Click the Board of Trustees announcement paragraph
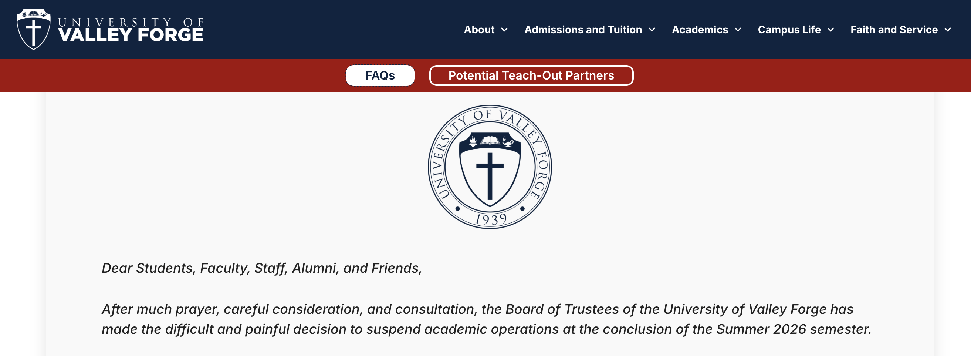Screen dimensions: 971x356 click(486, 319)
